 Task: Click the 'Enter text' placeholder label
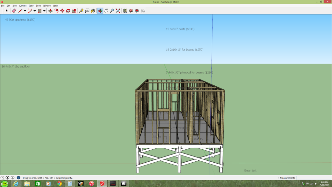coord(250,170)
